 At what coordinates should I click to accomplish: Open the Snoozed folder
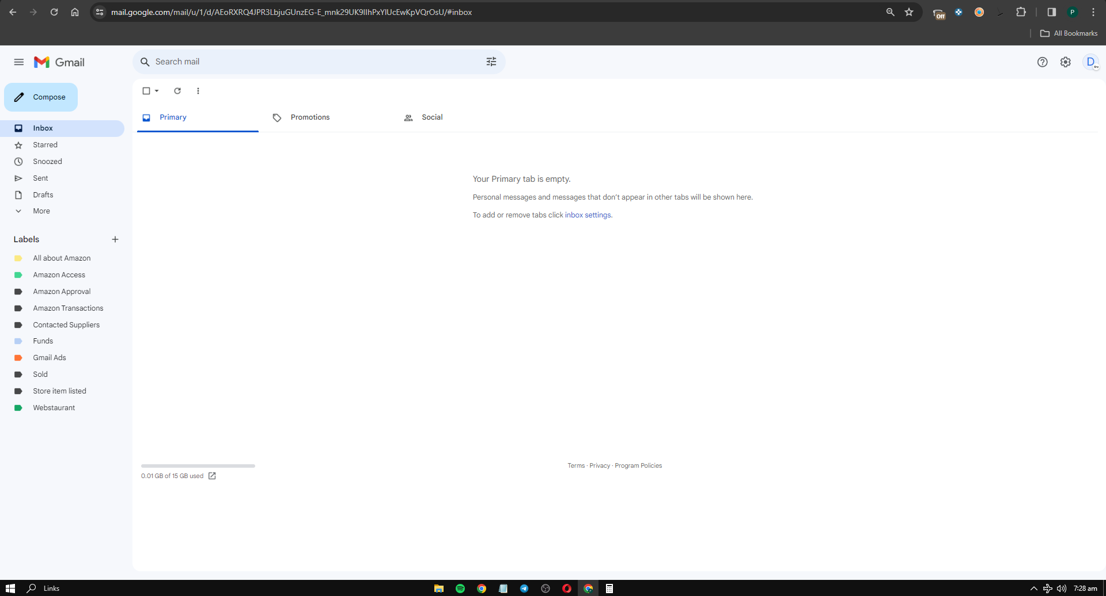pyautogui.click(x=62, y=162)
